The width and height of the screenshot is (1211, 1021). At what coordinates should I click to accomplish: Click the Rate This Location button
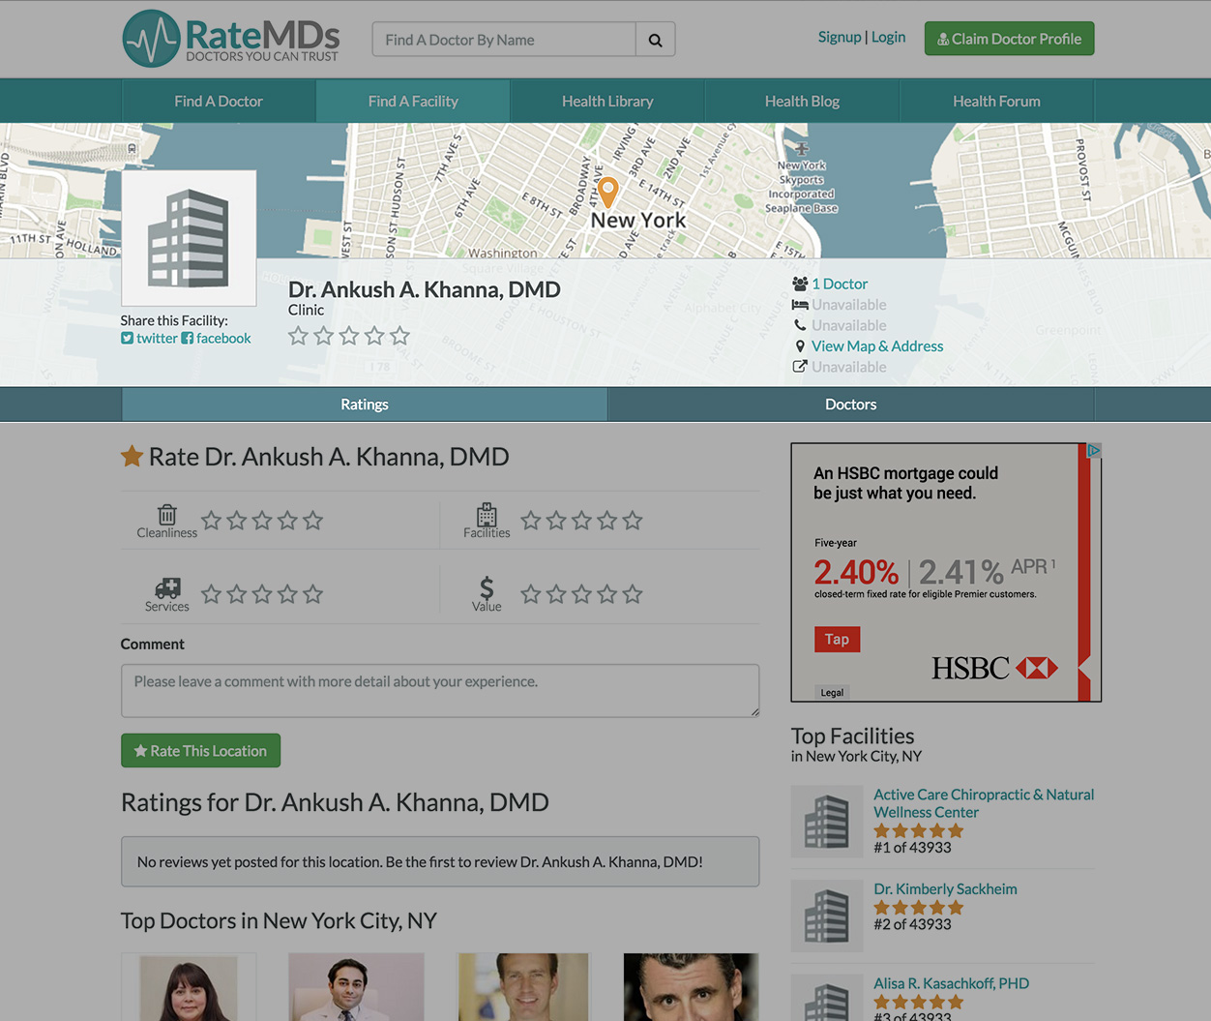(200, 751)
